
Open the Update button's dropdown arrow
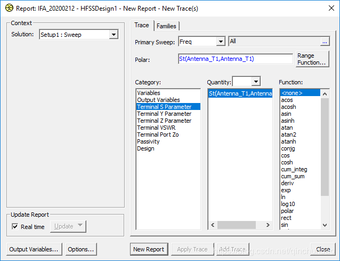[80, 225]
